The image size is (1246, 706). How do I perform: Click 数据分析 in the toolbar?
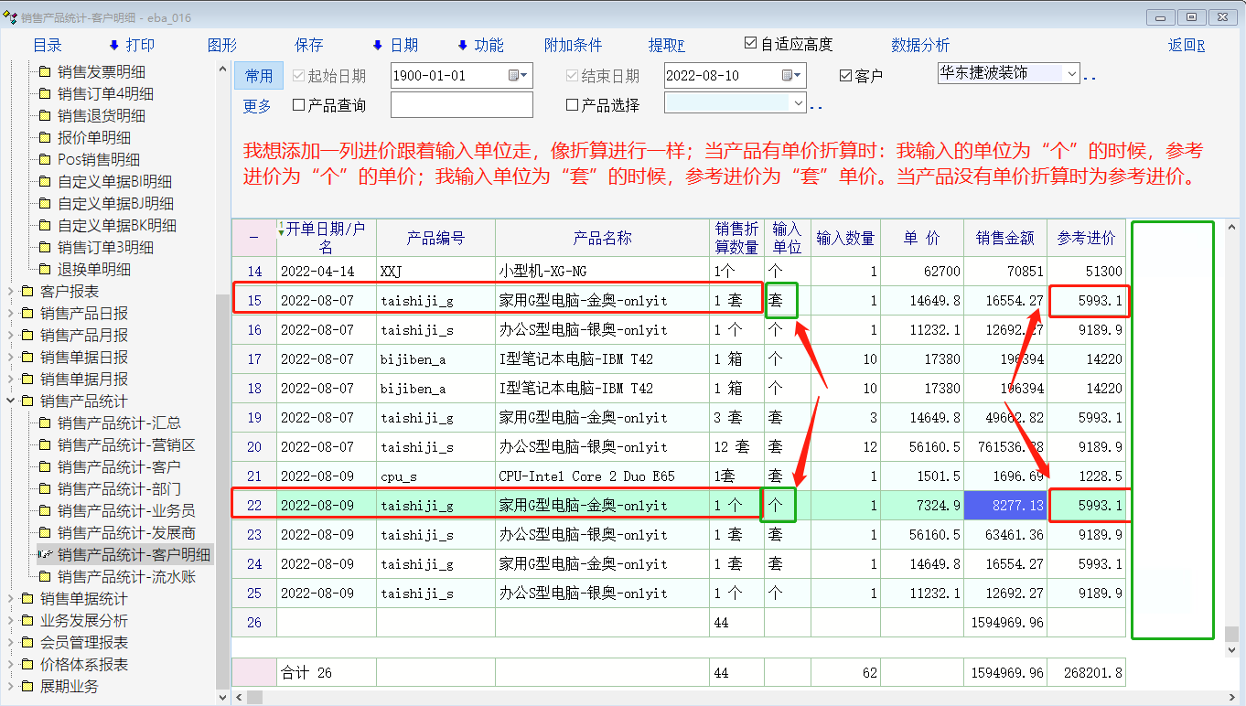tap(920, 45)
